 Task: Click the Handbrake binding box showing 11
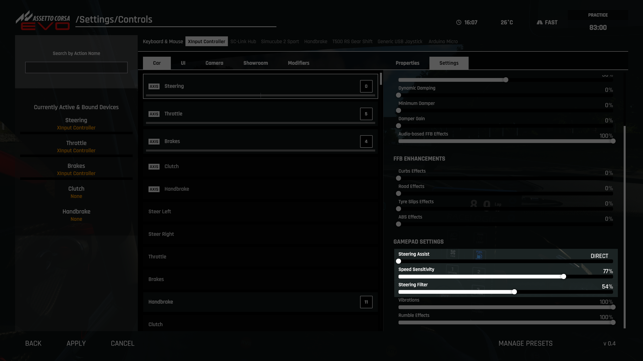(x=366, y=302)
